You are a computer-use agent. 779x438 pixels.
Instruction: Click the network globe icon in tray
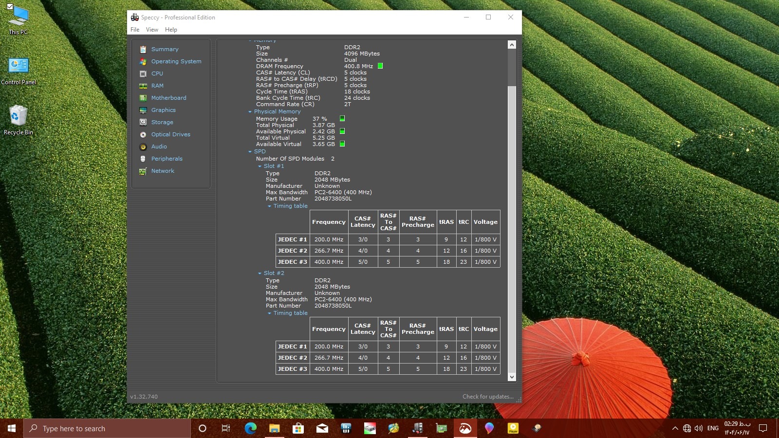pyautogui.click(x=687, y=428)
